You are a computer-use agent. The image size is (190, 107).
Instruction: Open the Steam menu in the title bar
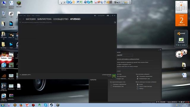click(x=21, y=15)
